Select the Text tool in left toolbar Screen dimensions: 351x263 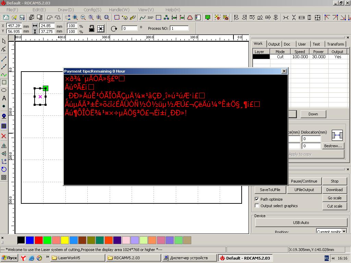[x=4, y=98]
